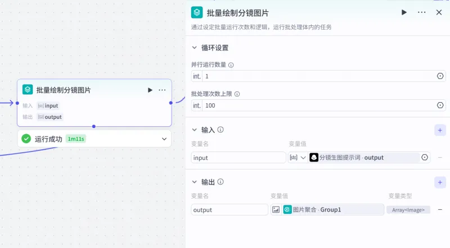The width and height of the screenshot is (450, 248).
Task: Remove the input variable row
Action: click(x=440, y=158)
